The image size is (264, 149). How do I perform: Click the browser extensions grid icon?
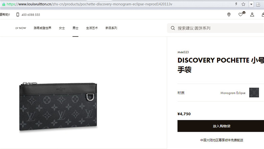(258, 4)
